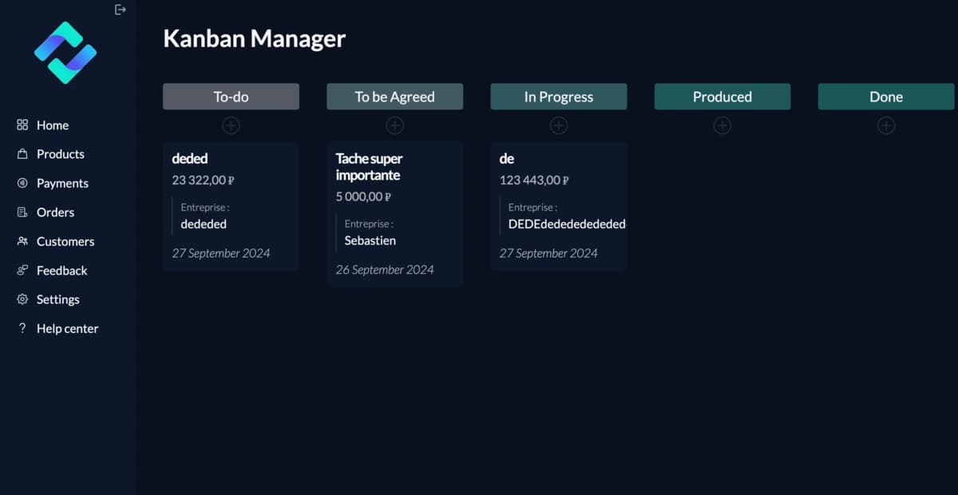Navigate to Orders in the sidebar

(55, 212)
